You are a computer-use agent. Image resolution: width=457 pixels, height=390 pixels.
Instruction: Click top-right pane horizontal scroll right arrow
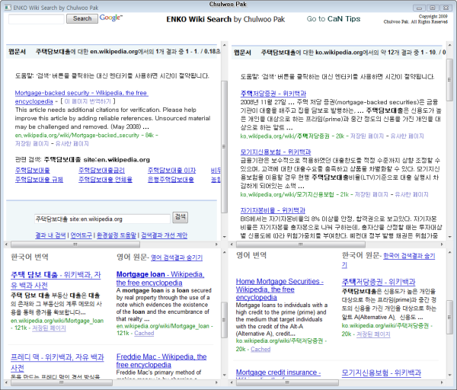point(442,245)
